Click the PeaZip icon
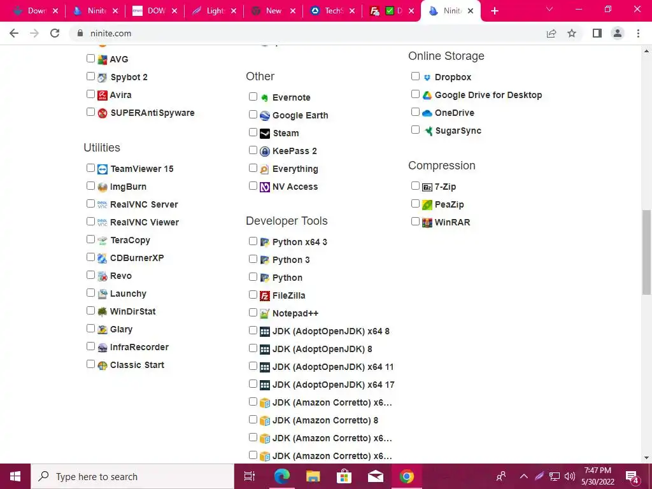Image resolution: width=652 pixels, height=489 pixels. (427, 205)
